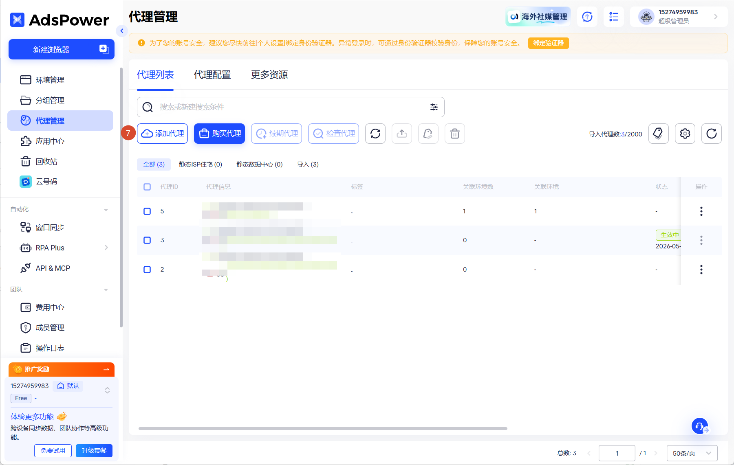
Task: Select 代理管理 in the sidebar
Action: pyautogui.click(x=60, y=121)
